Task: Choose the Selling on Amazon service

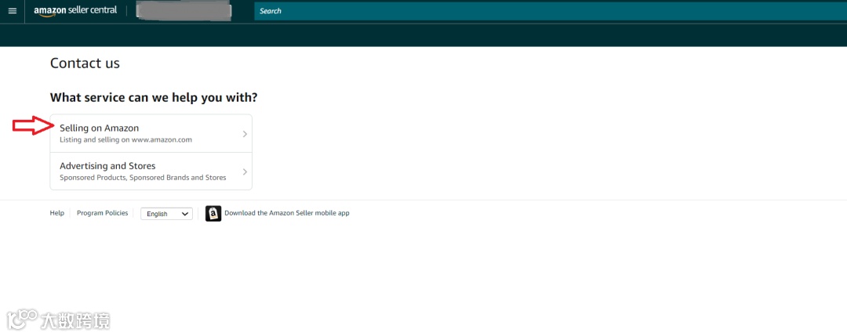Action: point(151,133)
